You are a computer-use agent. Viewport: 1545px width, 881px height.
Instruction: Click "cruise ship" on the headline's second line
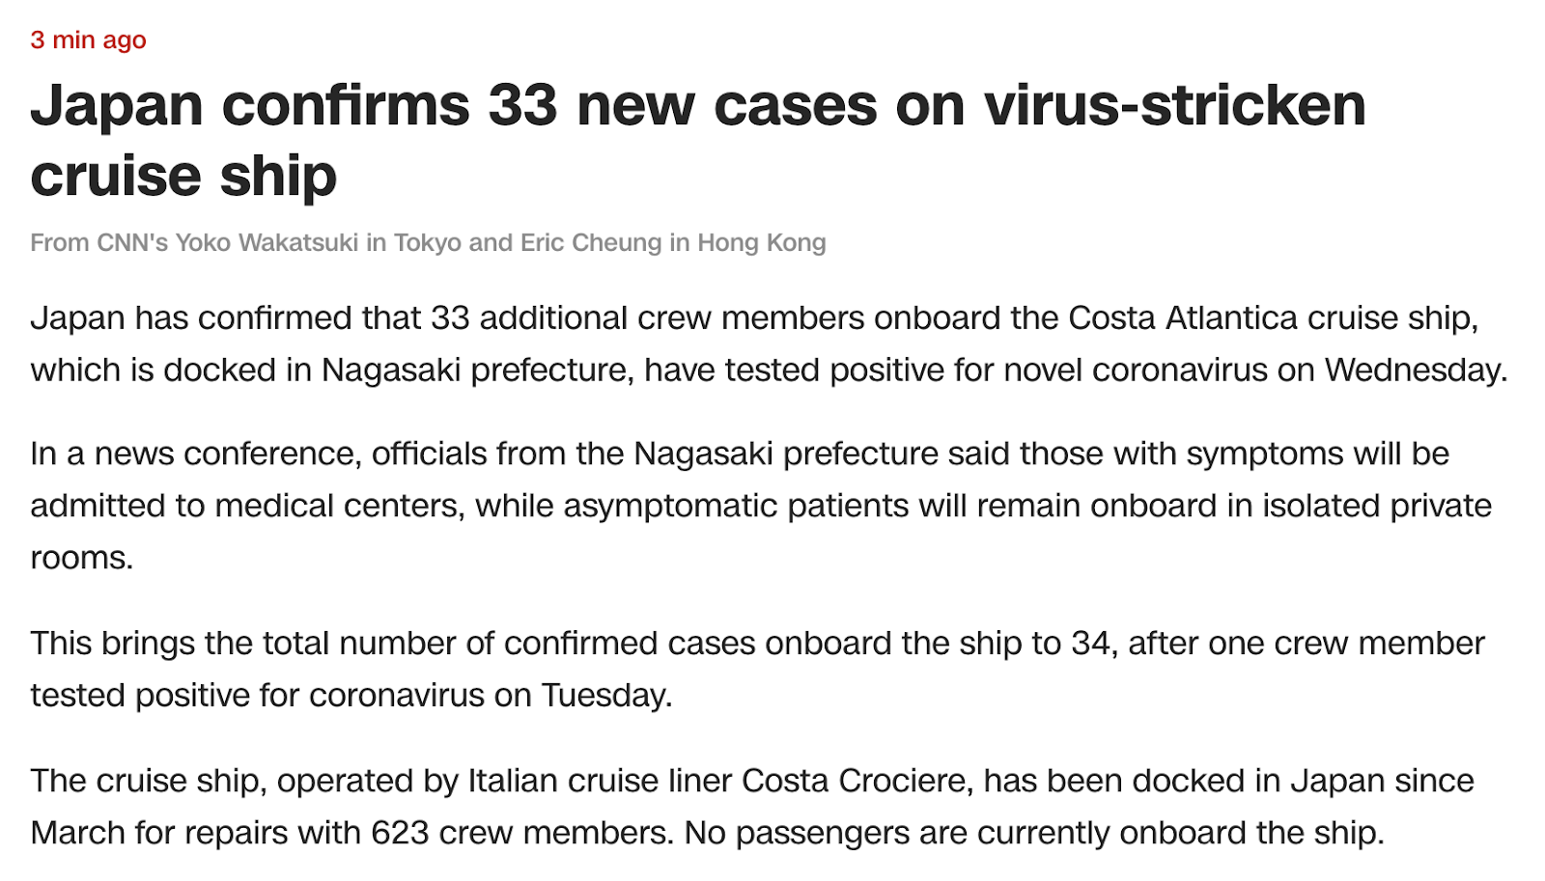click(183, 176)
